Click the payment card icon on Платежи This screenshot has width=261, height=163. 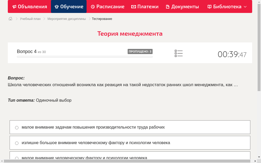(133, 6)
